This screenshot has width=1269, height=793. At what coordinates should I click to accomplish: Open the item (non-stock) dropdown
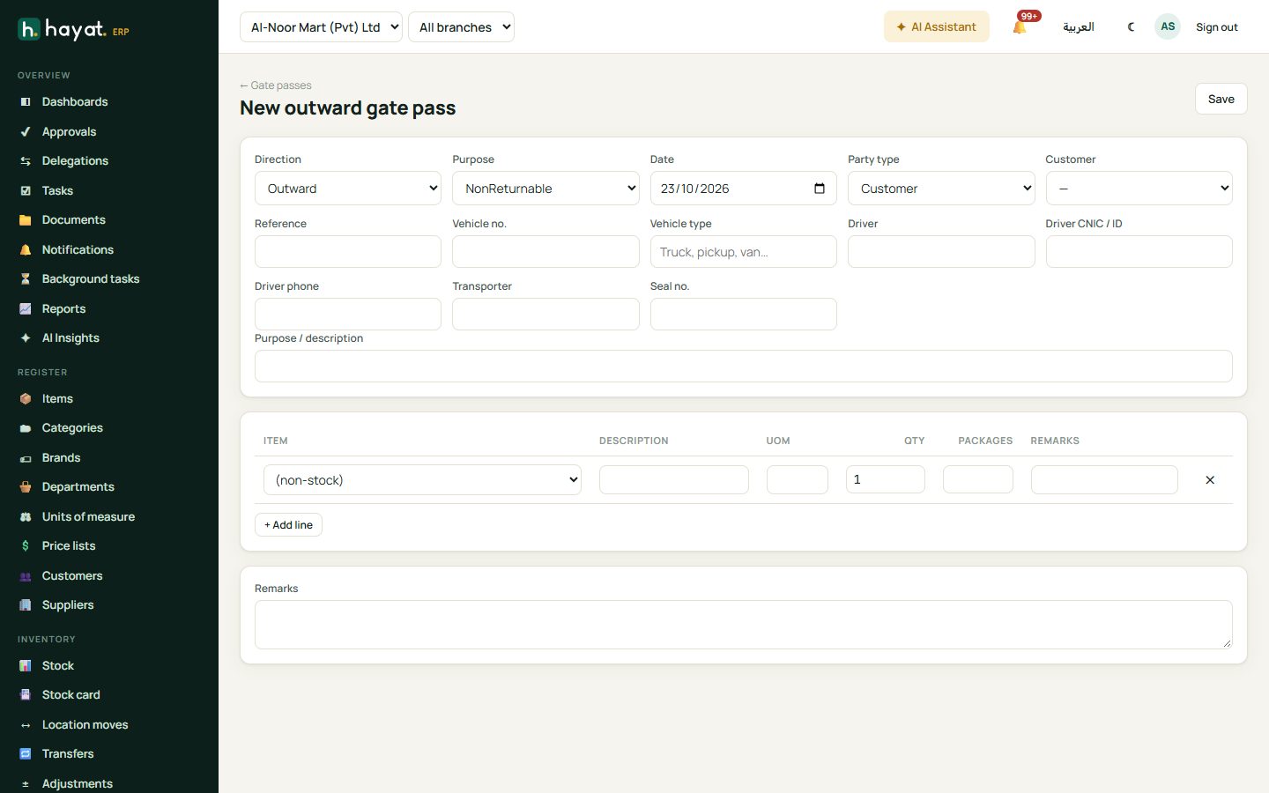pos(422,480)
